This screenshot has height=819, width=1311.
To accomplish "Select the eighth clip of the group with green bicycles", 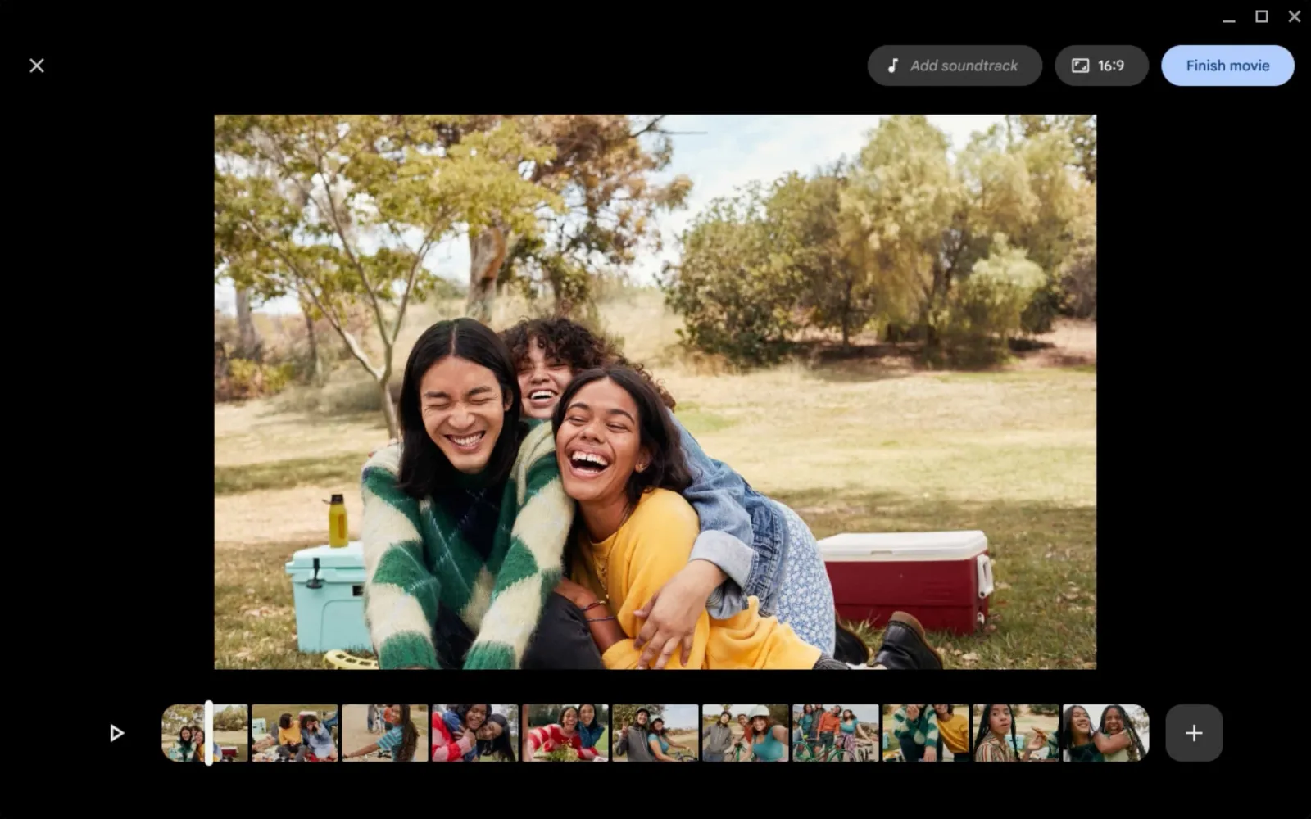I will [x=835, y=733].
